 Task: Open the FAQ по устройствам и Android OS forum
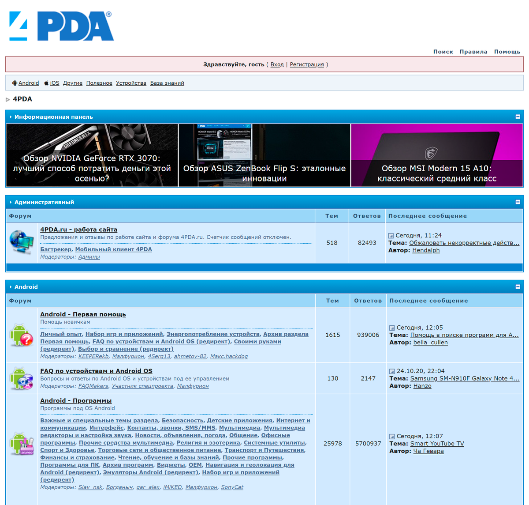coord(96,371)
